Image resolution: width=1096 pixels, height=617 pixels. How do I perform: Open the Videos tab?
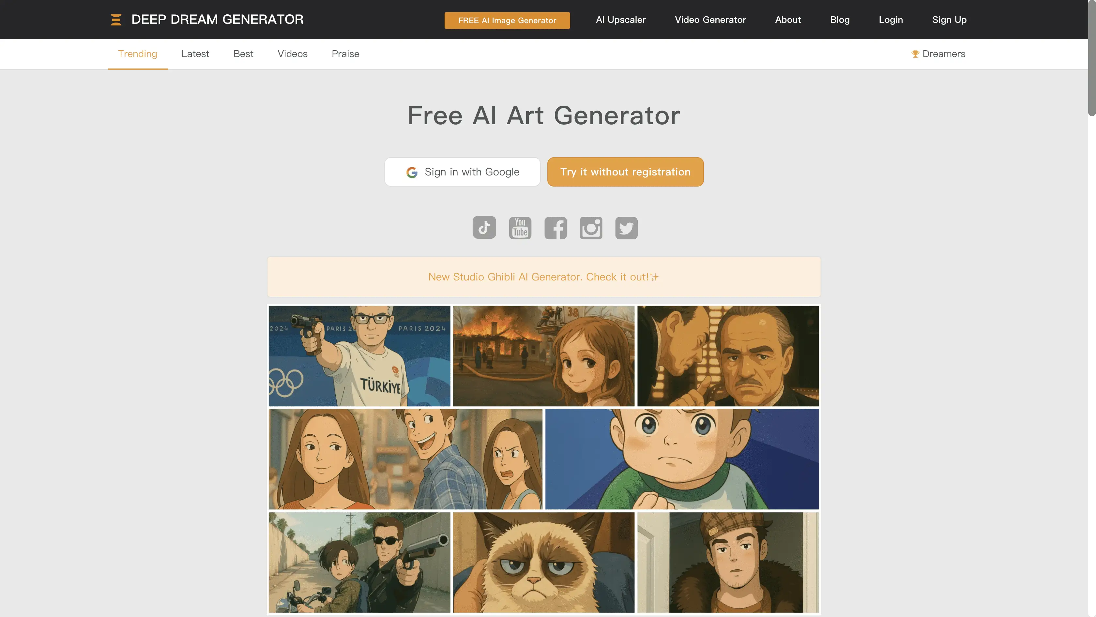[292, 54]
